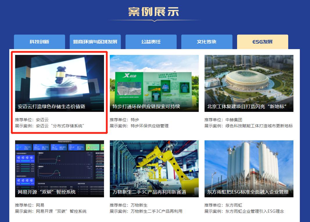Click text 展示案例：东方雨虹企业管理引入ESG理念
Screen dimensions: 310x222
(x=244, y=211)
